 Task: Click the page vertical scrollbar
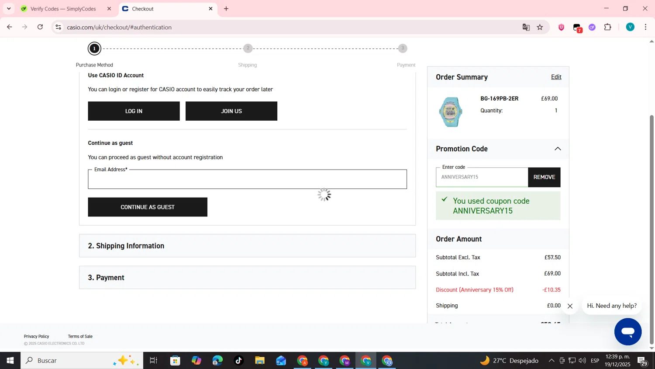(652, 230)
